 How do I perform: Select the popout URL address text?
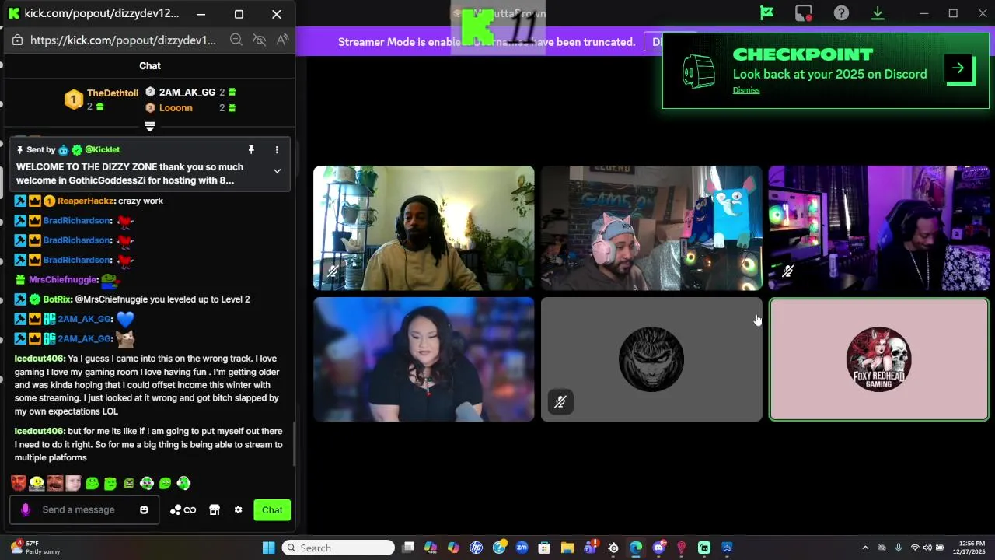click(x=123, y=40)
